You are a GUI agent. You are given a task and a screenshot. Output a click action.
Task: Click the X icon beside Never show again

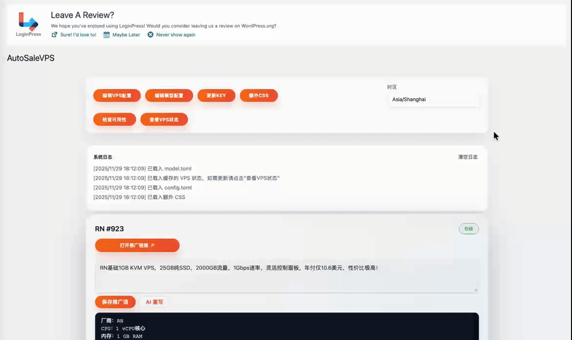(150, 35)
